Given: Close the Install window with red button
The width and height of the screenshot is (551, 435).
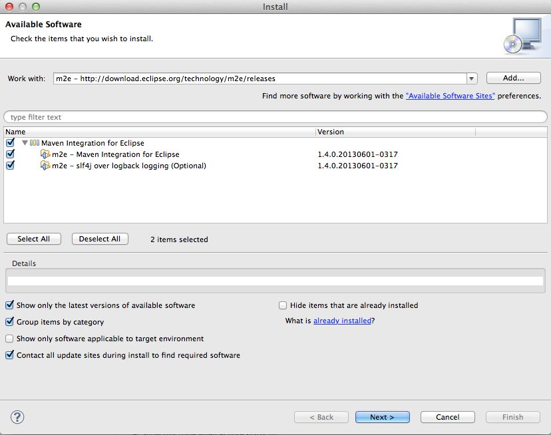Looking at the screenshot, I should (x=9, y=7).
